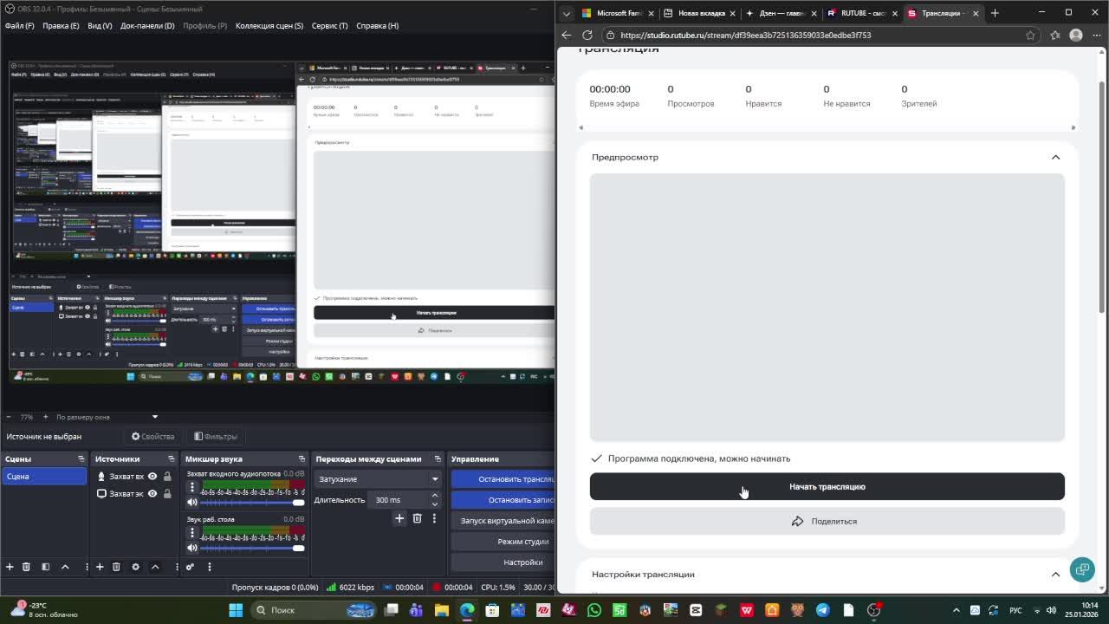Viewport: 1109px width, 624px height.
Task: Toggle visibility of Захват эк source
Action: point(152,494)
